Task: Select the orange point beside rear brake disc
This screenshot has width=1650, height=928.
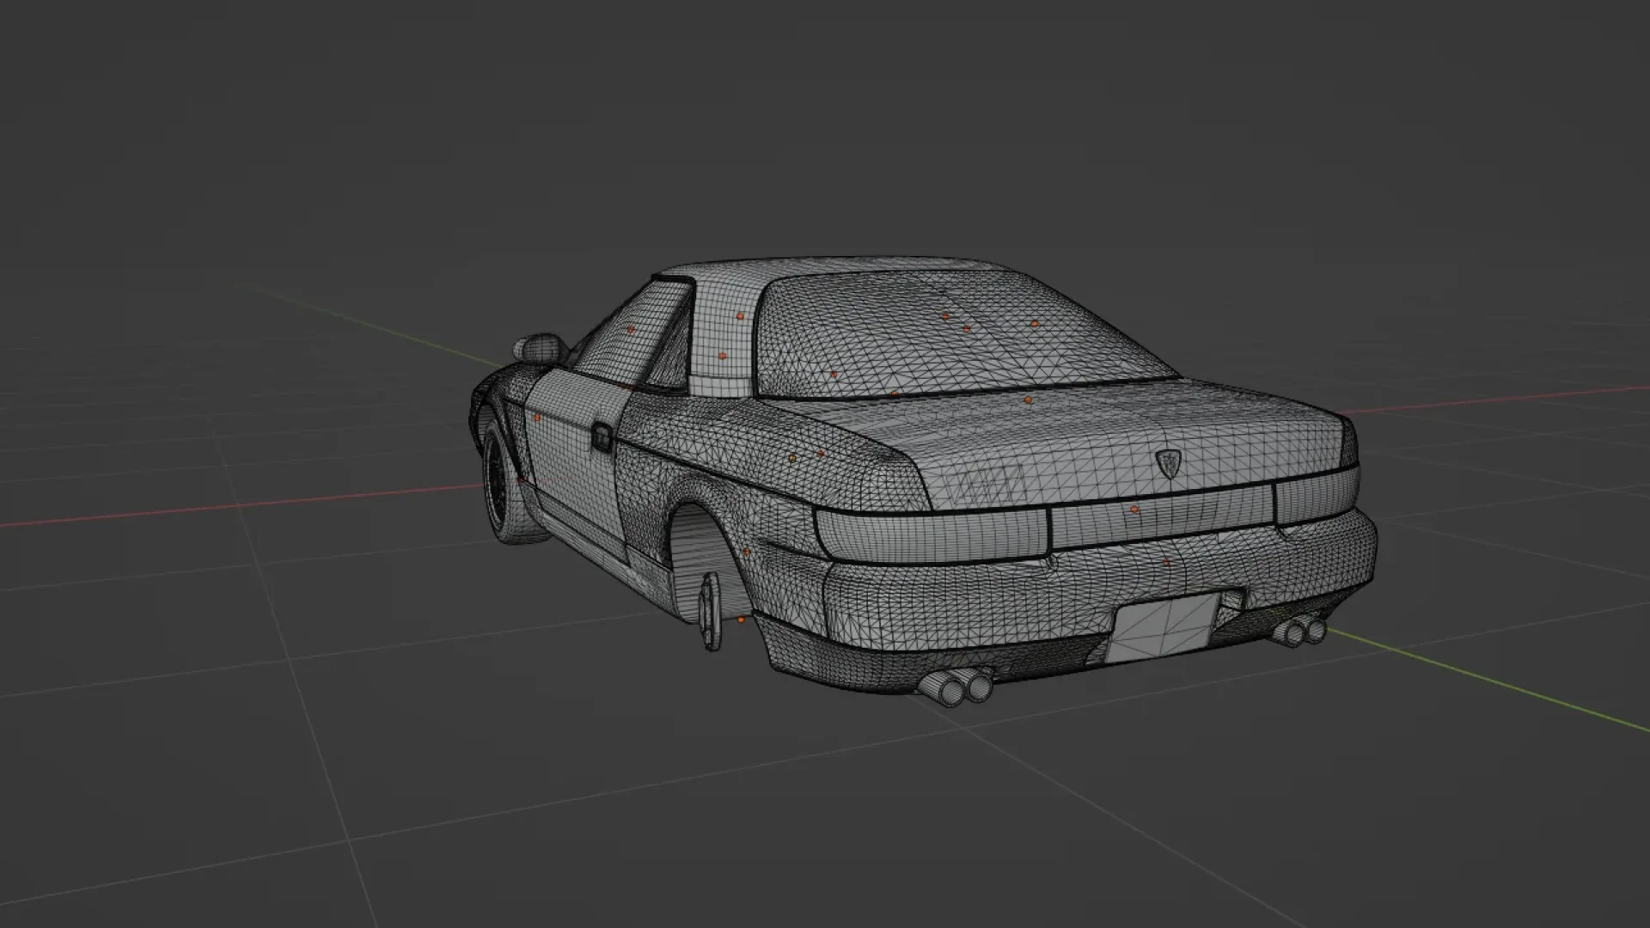Action: pyautogui.click(x=742, y=619)
